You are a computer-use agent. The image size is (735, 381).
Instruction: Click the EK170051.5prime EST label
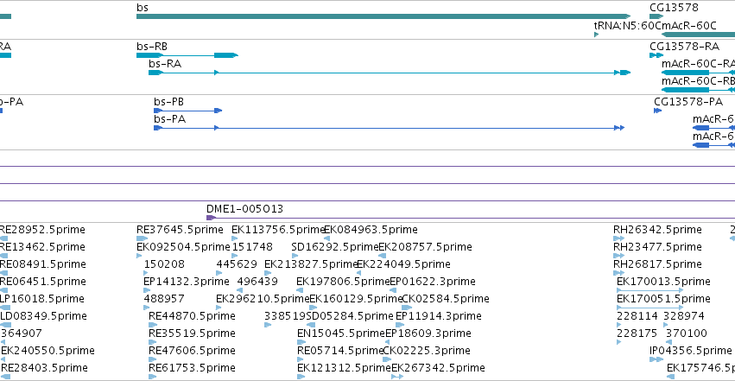click(663, 299)
